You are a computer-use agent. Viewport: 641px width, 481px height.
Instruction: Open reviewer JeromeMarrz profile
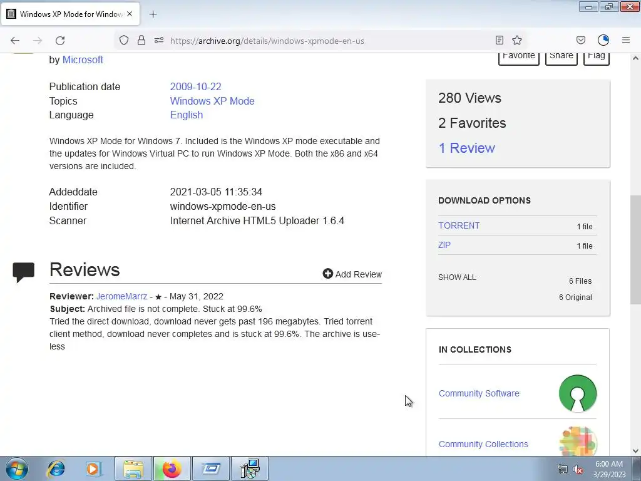click(121, 296)
